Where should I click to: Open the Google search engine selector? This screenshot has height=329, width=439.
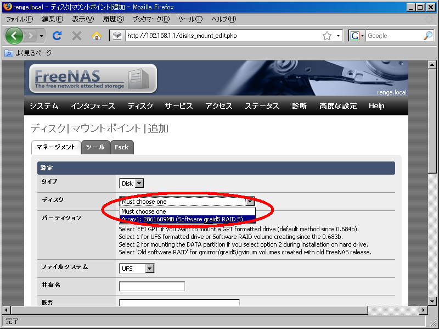tap(357, 36)
